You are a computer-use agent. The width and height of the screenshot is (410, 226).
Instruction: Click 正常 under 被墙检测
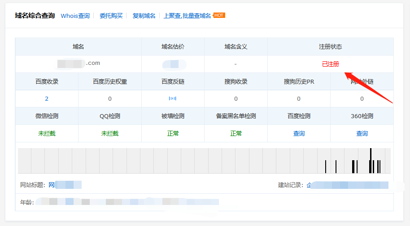(173, 134)
